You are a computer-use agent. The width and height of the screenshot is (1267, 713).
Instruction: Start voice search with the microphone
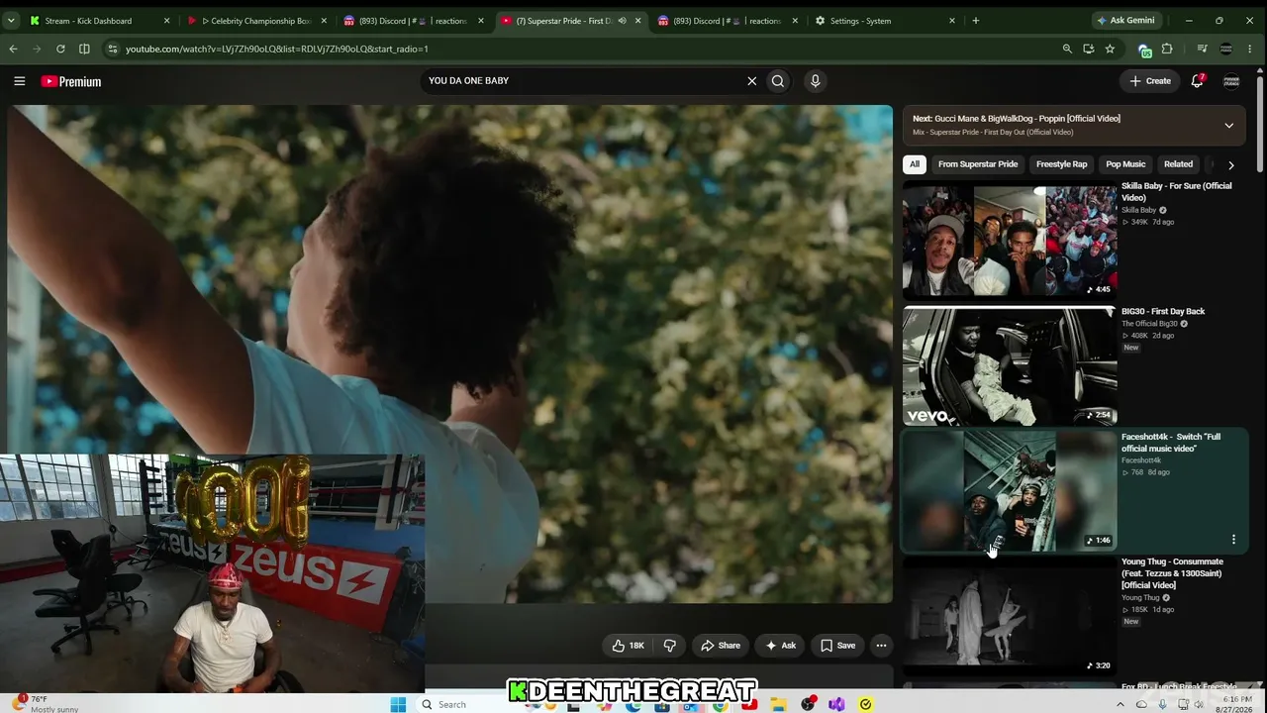(x=815, y=81)
